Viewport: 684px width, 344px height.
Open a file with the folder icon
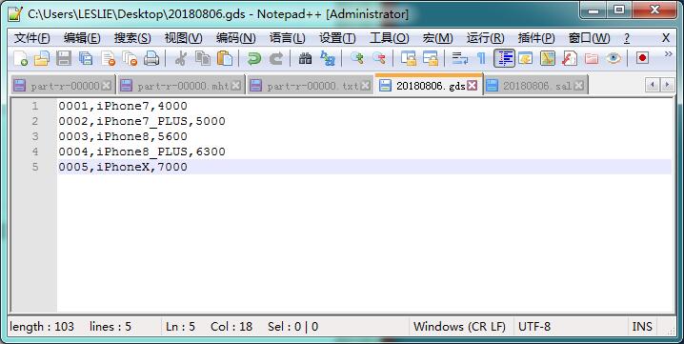(x=42, y=58)
